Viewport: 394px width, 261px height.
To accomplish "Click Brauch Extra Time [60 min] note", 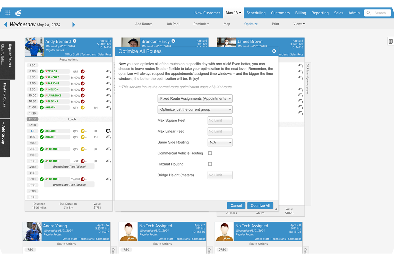I will click(x=69, y=185).
